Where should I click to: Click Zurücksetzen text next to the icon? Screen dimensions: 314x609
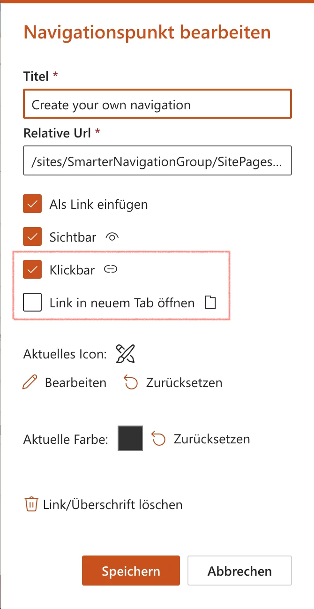point(184,383)
